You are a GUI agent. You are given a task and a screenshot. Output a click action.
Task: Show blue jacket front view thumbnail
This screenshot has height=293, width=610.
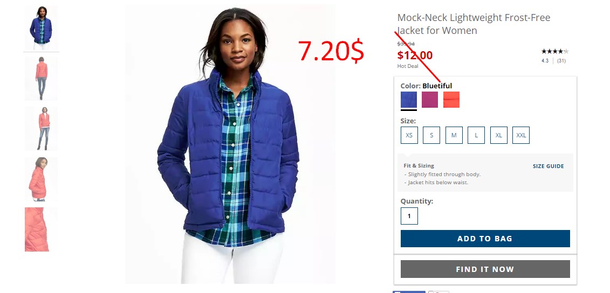(x=41, y=28)
